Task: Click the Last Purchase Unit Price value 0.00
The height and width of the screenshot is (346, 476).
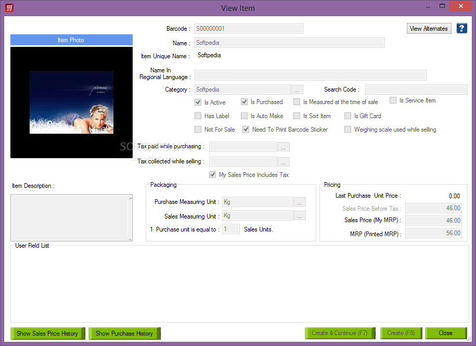Action: click(454, 196)
